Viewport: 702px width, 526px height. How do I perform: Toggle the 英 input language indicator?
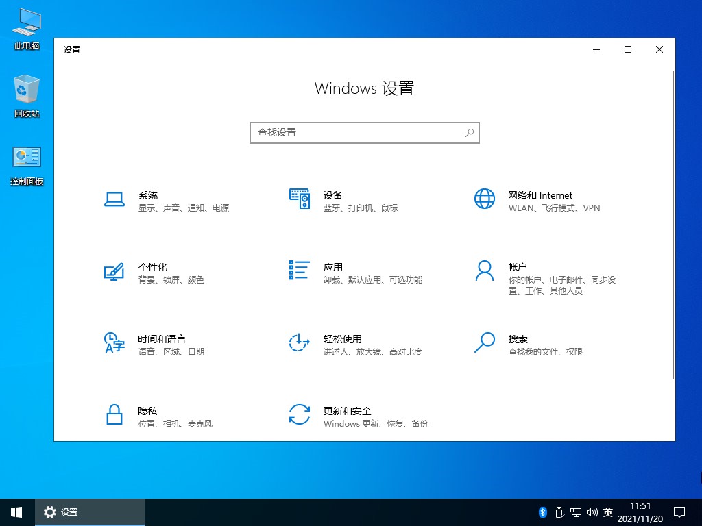point(607,512)
